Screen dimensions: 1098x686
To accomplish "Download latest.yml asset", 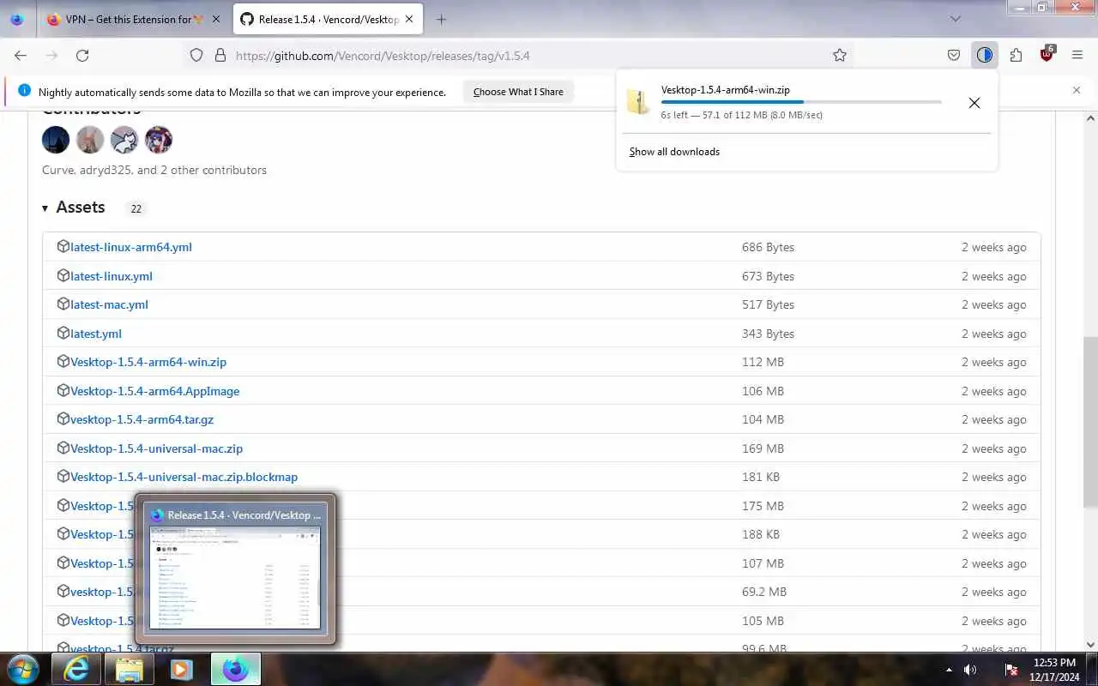I will tap(96, 334).
